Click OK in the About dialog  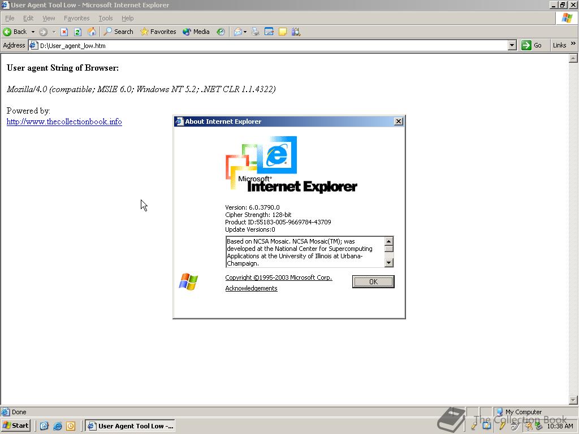tap(373, 281)
